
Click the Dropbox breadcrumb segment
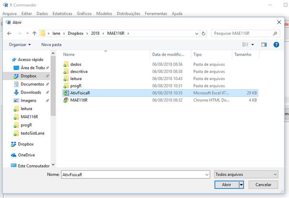pyautogui.click(x=75, y=33)
